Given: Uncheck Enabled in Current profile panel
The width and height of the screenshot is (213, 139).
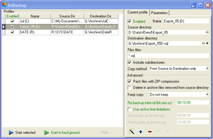Looking at the screenshot, I should (130, 21).
